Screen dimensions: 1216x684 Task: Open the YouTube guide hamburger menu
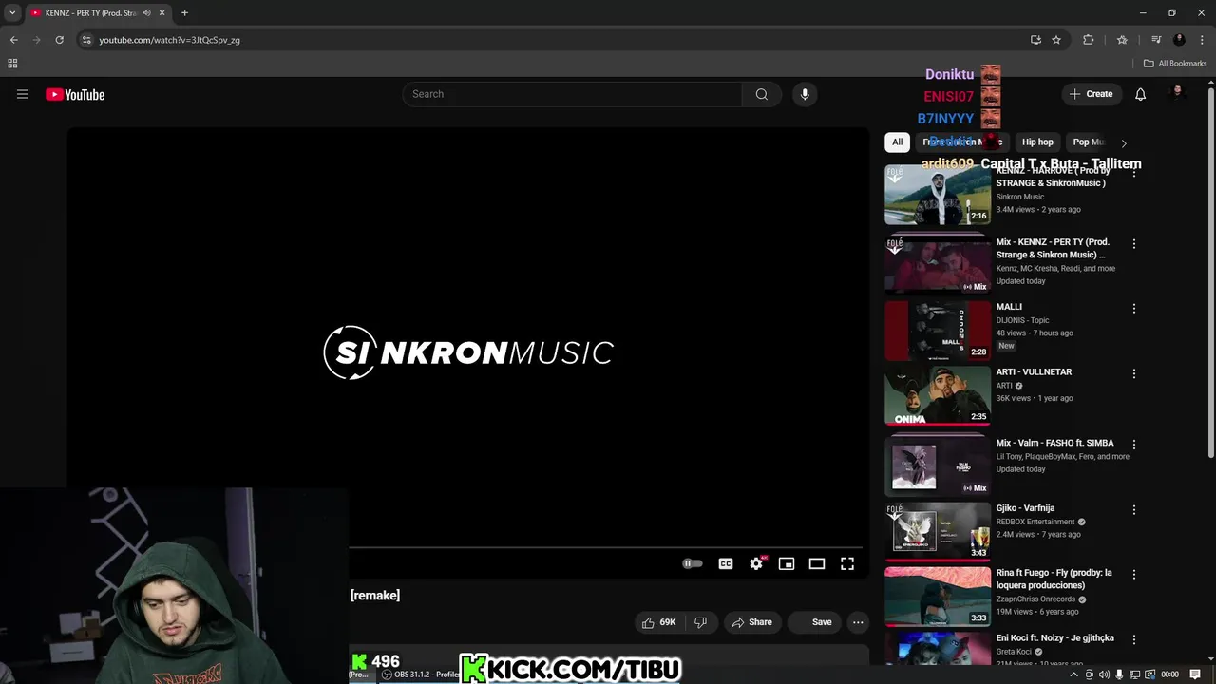coord(23,94)
